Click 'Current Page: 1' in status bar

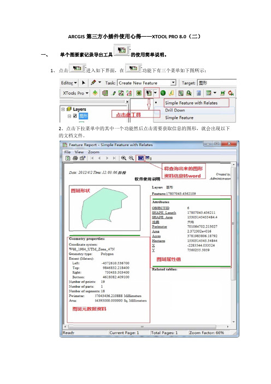pos(124,333)
